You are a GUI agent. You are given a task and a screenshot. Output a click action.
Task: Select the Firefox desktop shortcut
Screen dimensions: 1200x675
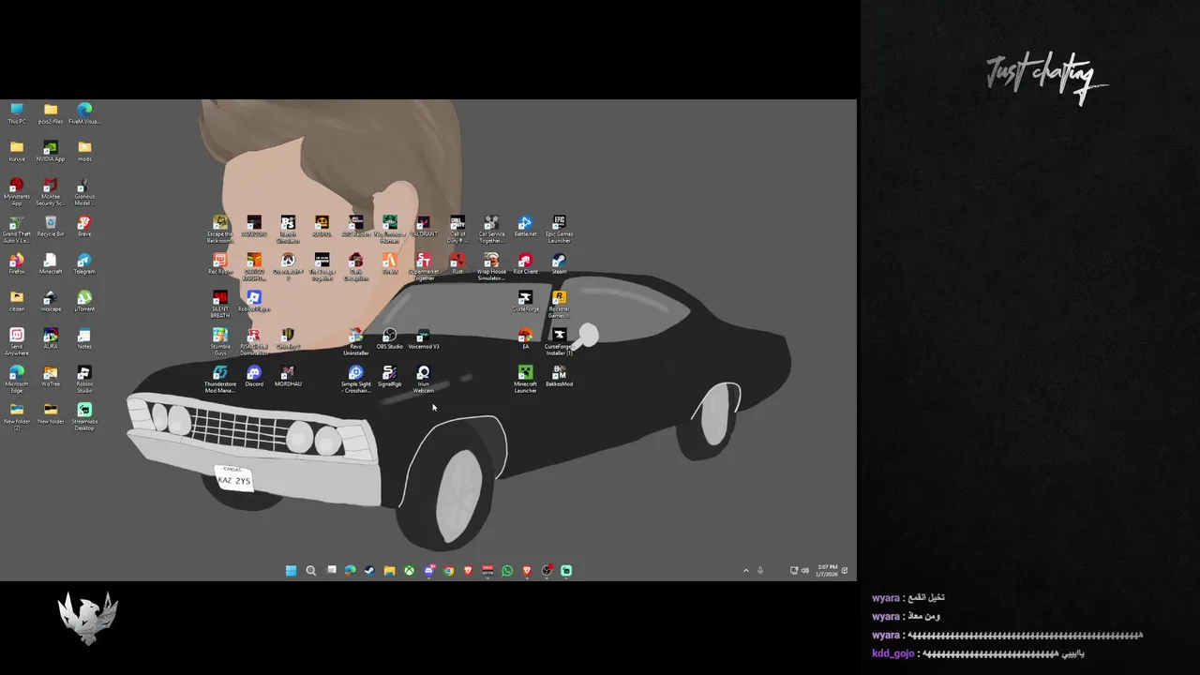tap(17, 263)
